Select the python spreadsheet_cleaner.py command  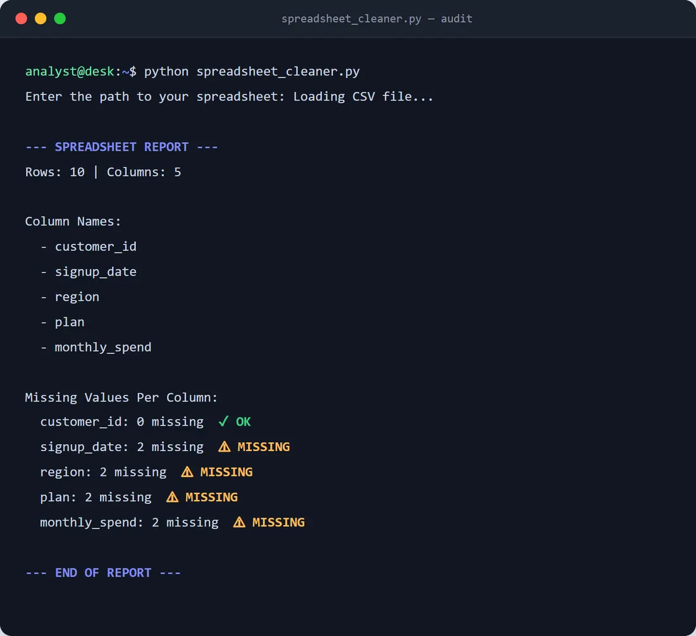tap(252, 72)
